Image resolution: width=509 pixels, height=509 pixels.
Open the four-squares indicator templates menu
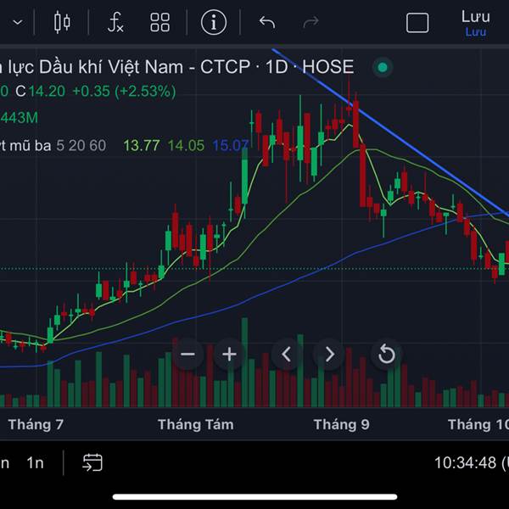pos(159,22)
